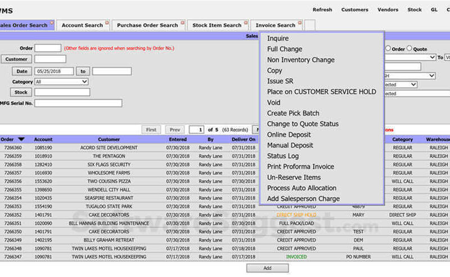Close the Stock Item Search tab

[246, 23]
